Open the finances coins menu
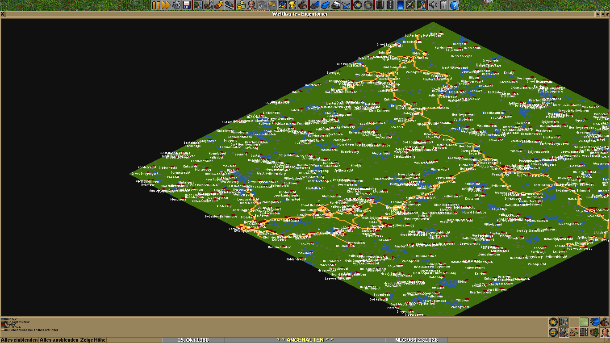Viewport: 610px width, 343px height. (241, 5)
